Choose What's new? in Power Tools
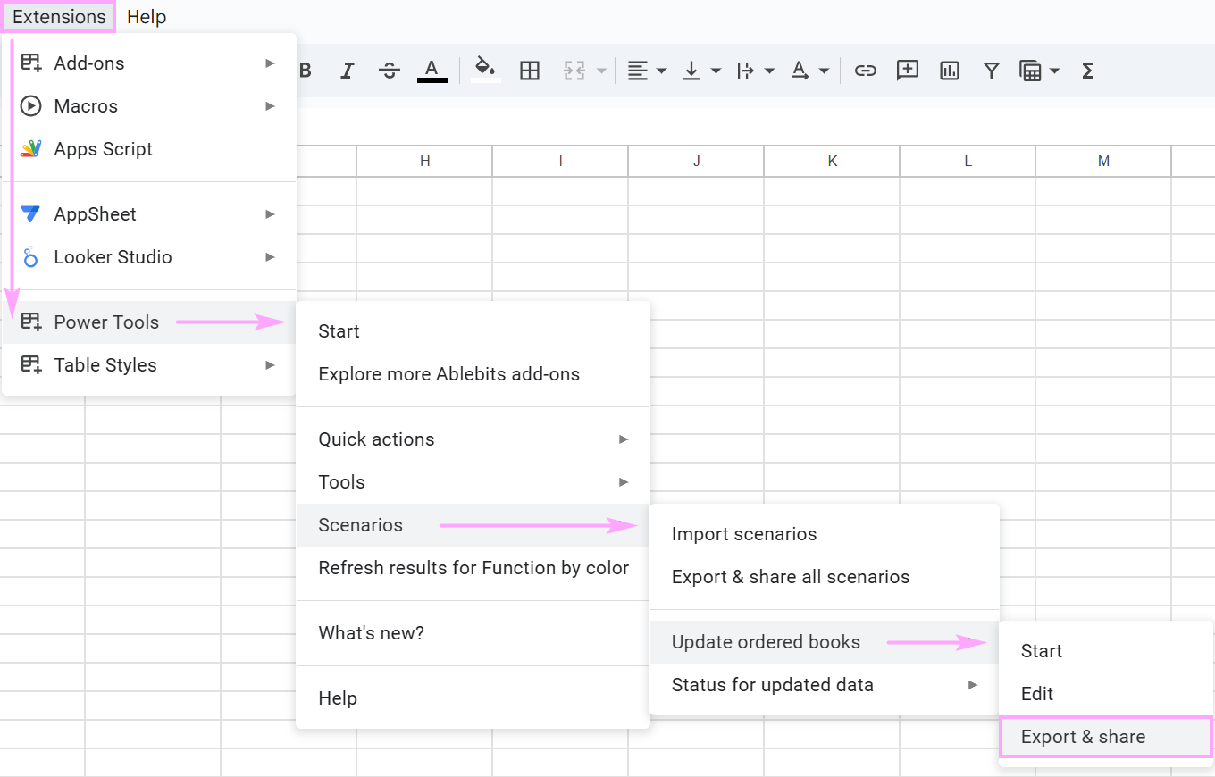1215x777 pixels. (x=473, y=633)
